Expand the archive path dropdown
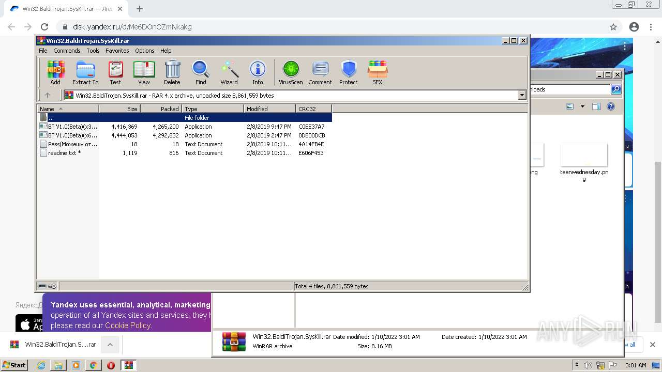The height and width of the screenshot is (372, 662). (x=522, y=95)
